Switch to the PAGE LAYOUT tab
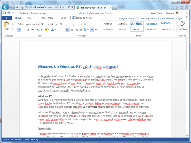This screenshot has width=191, height=143. click(x=47, y=18)
